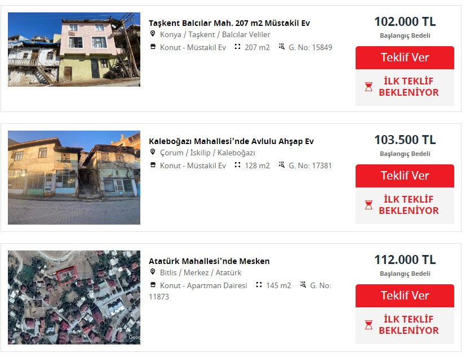Image resolution: width=470 pixels, height=358 pixels.
Task: Click area size icon next to 207 m2
Action: pyautogui.click(x=237, y=47)
